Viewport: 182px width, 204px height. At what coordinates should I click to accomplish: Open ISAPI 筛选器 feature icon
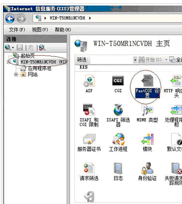118,115
